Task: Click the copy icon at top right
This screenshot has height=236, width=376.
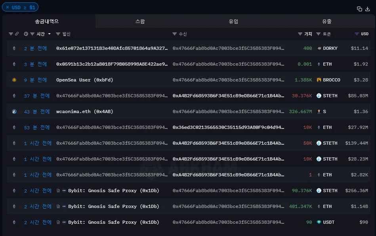Action: point(359,9)
